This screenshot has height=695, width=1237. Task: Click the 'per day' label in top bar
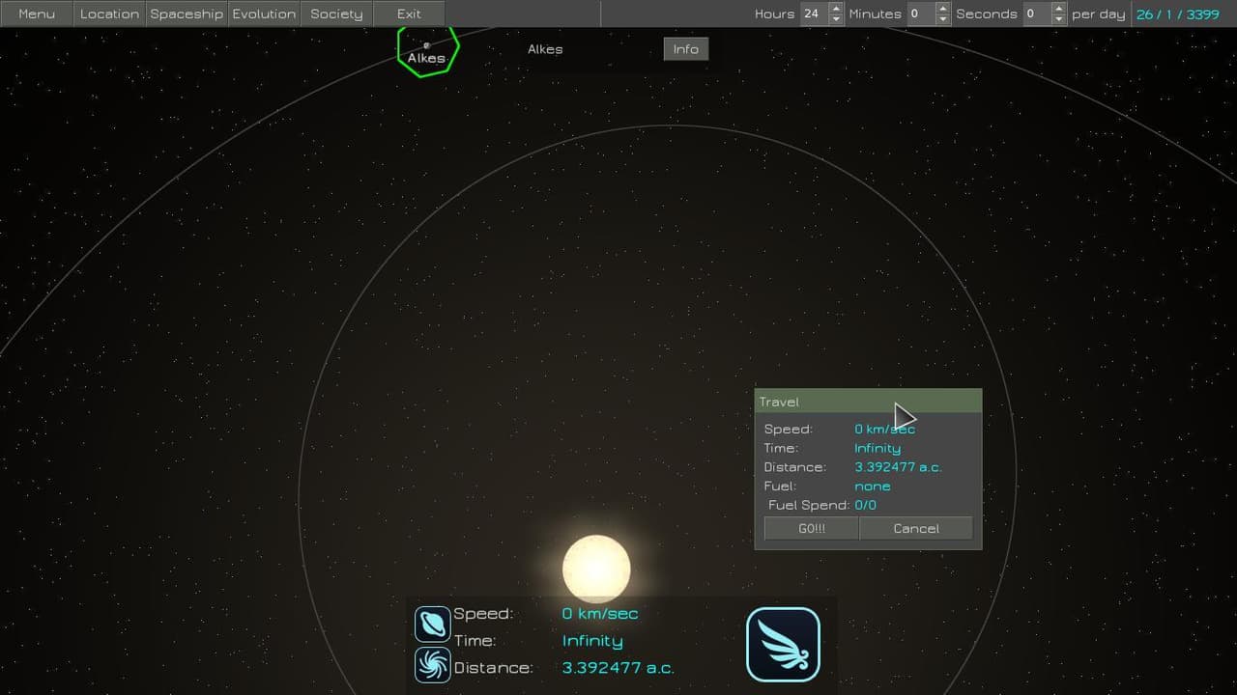[x=1099, y=14]
